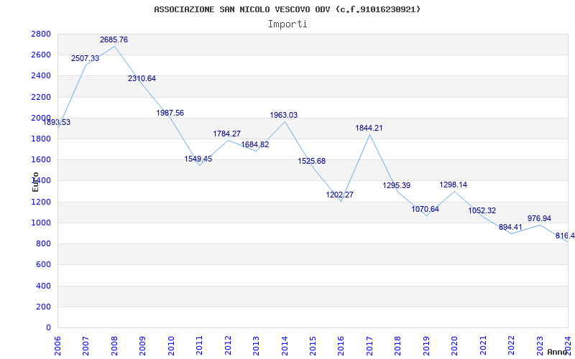575x359 pixels.
Task: Select the 2507.33 data label
Action: point(85,59)
